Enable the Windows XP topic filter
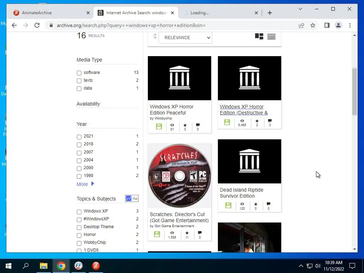Screen dimensions: 364x273 click(x=79, y=212)
